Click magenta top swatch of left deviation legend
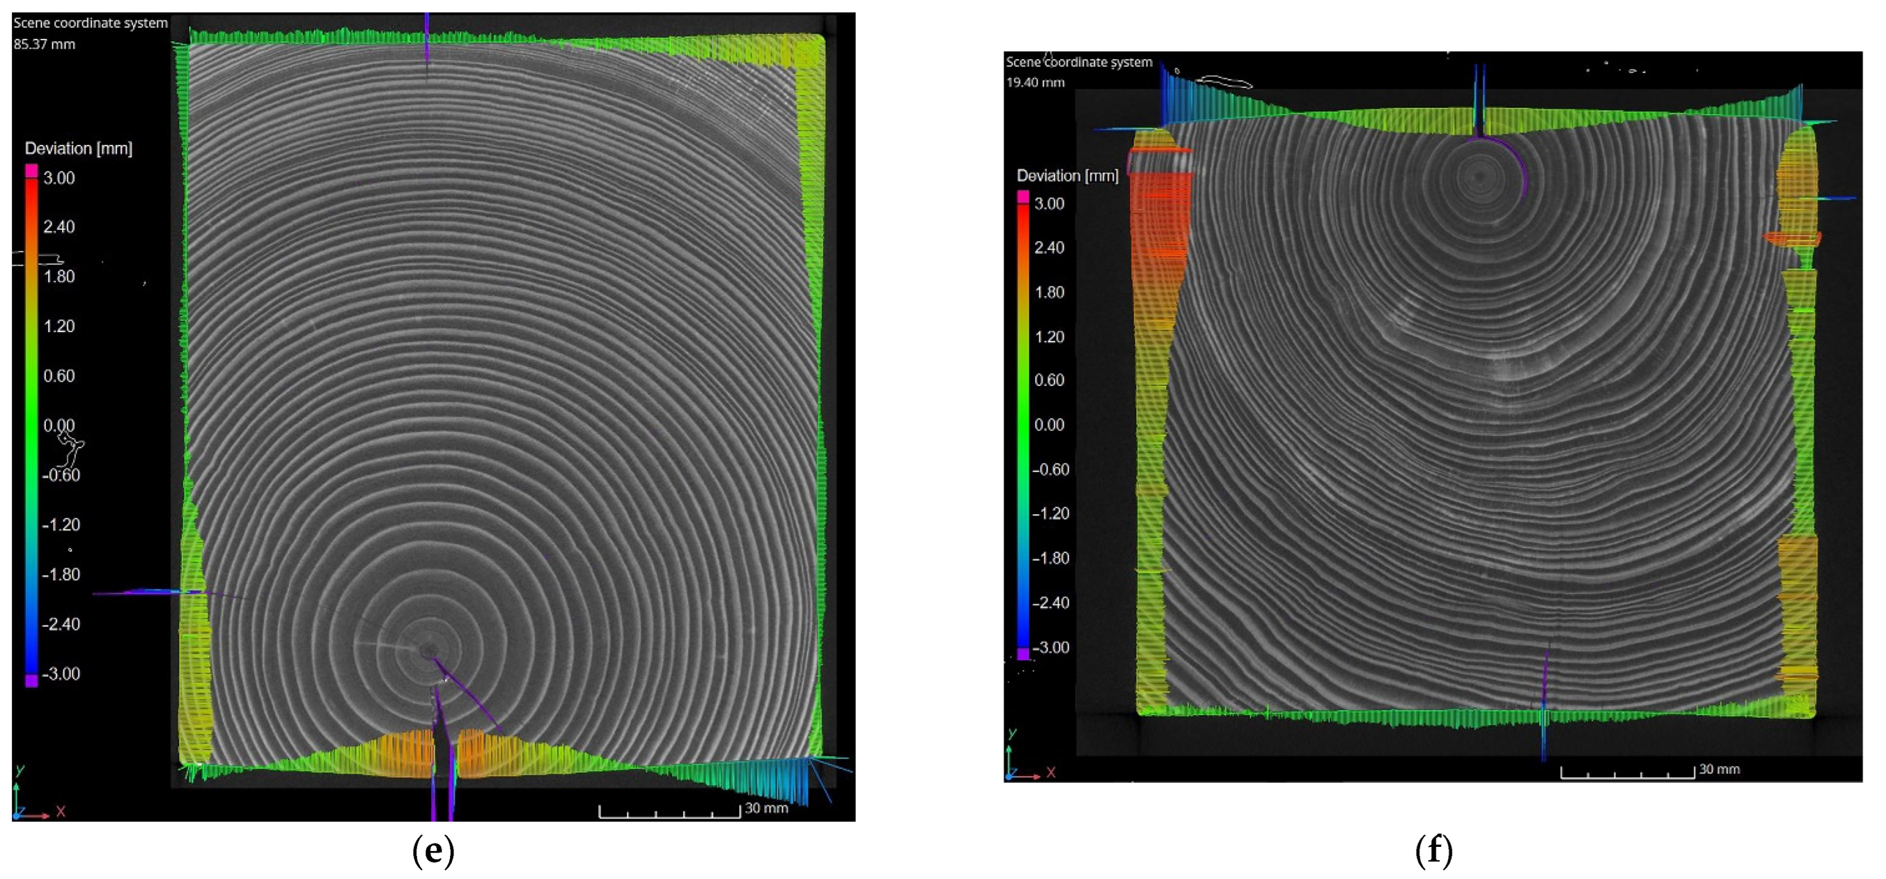The height and width of the screenshot is (879, 1886). point(32,170)
